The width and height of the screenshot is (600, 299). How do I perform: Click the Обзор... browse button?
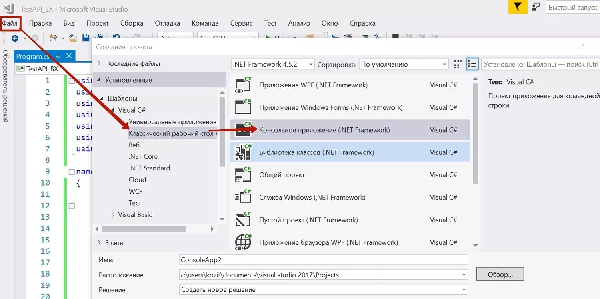point(500,275)
